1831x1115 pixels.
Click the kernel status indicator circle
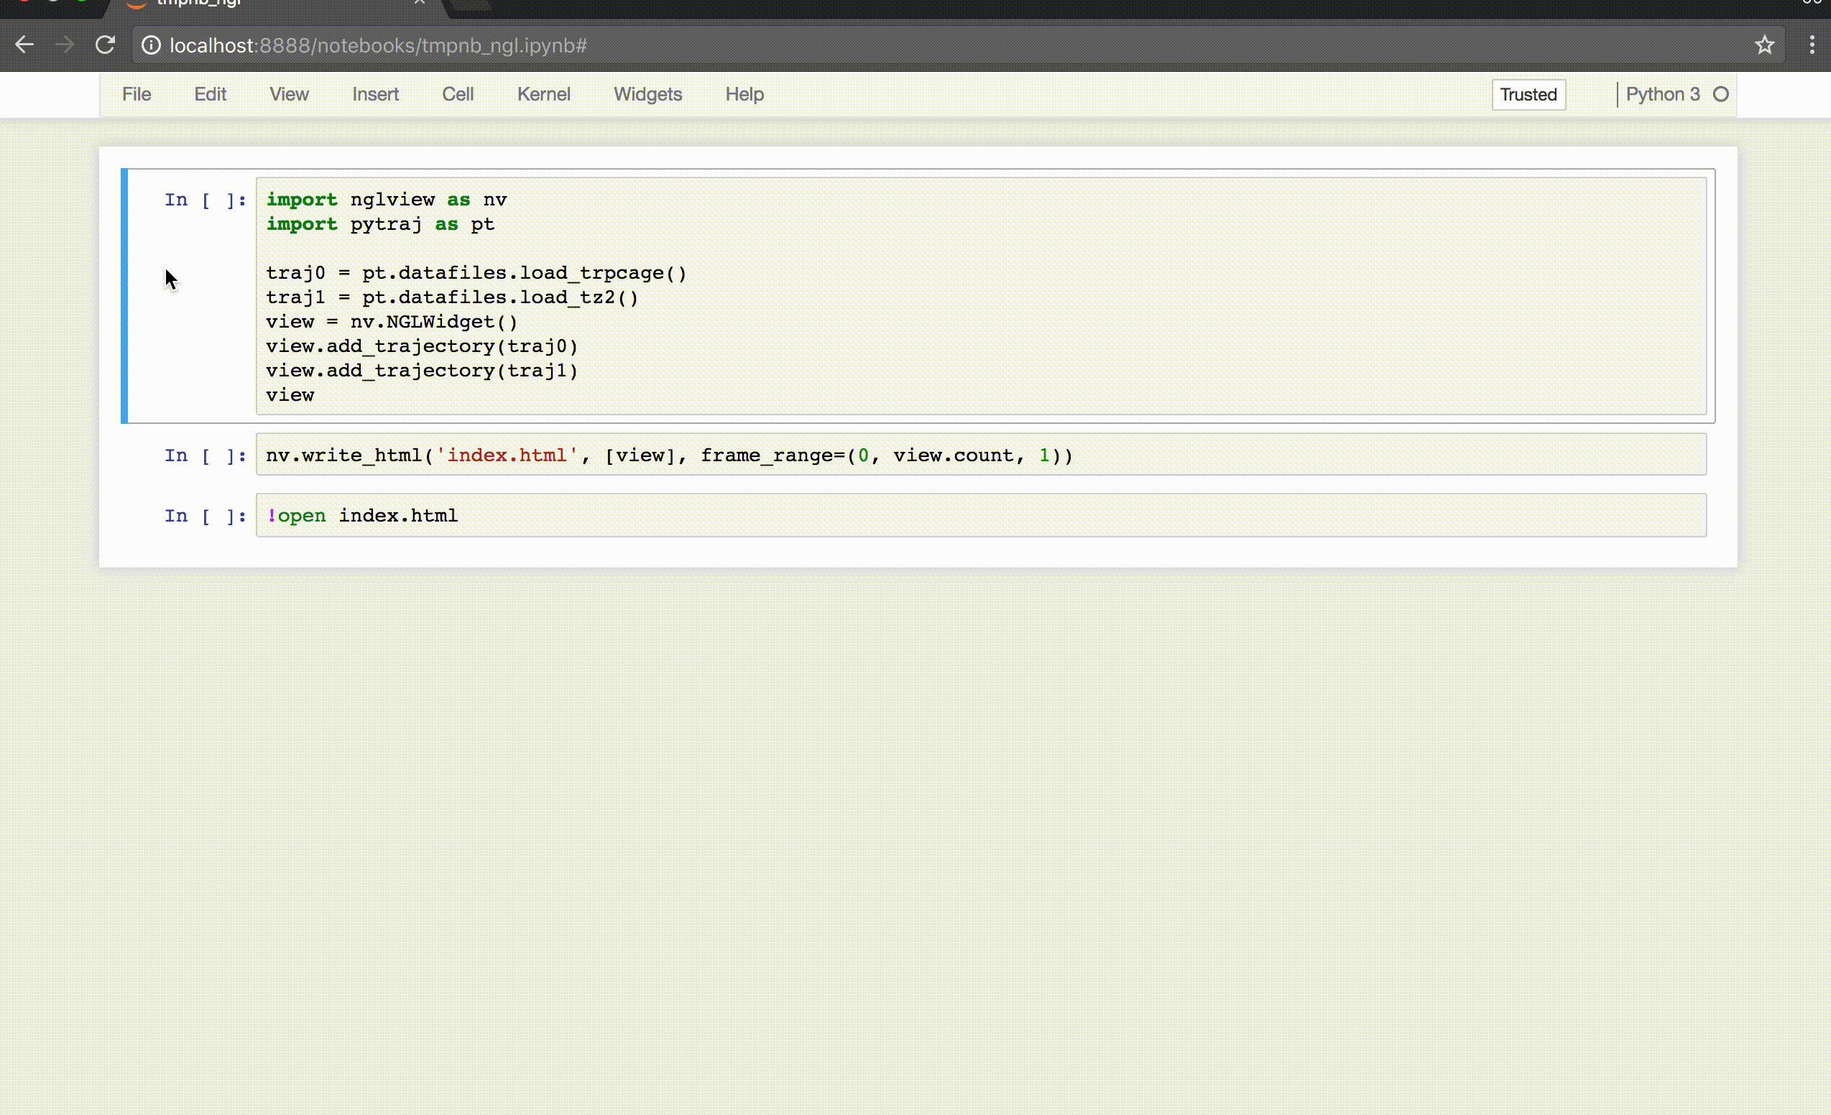click(x=1722, y=94)
